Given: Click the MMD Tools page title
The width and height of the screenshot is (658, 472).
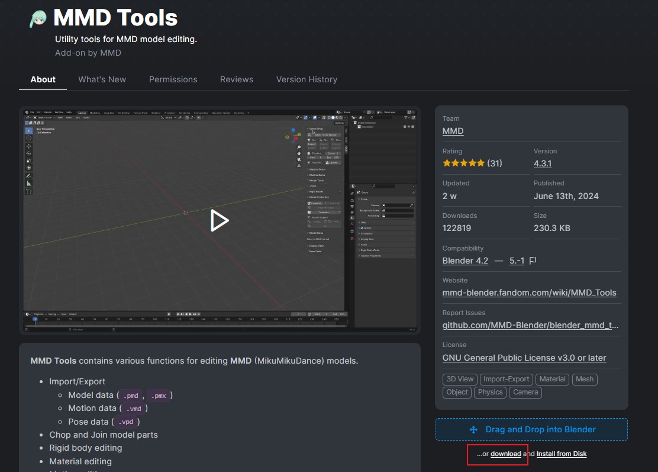Looking at the screenshot, I should 115,18.
